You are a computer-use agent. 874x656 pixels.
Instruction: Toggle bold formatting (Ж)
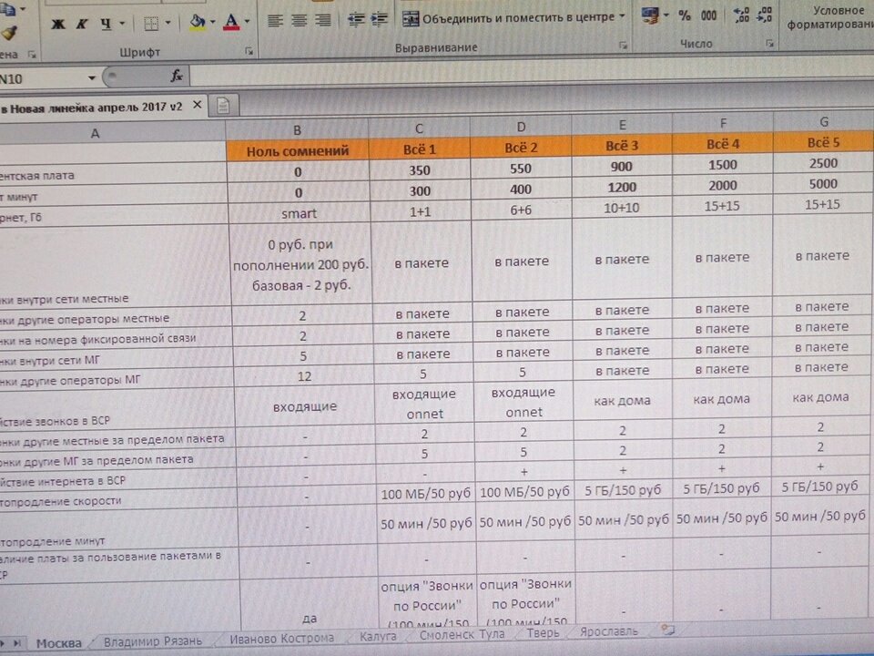tap(57, 24)
